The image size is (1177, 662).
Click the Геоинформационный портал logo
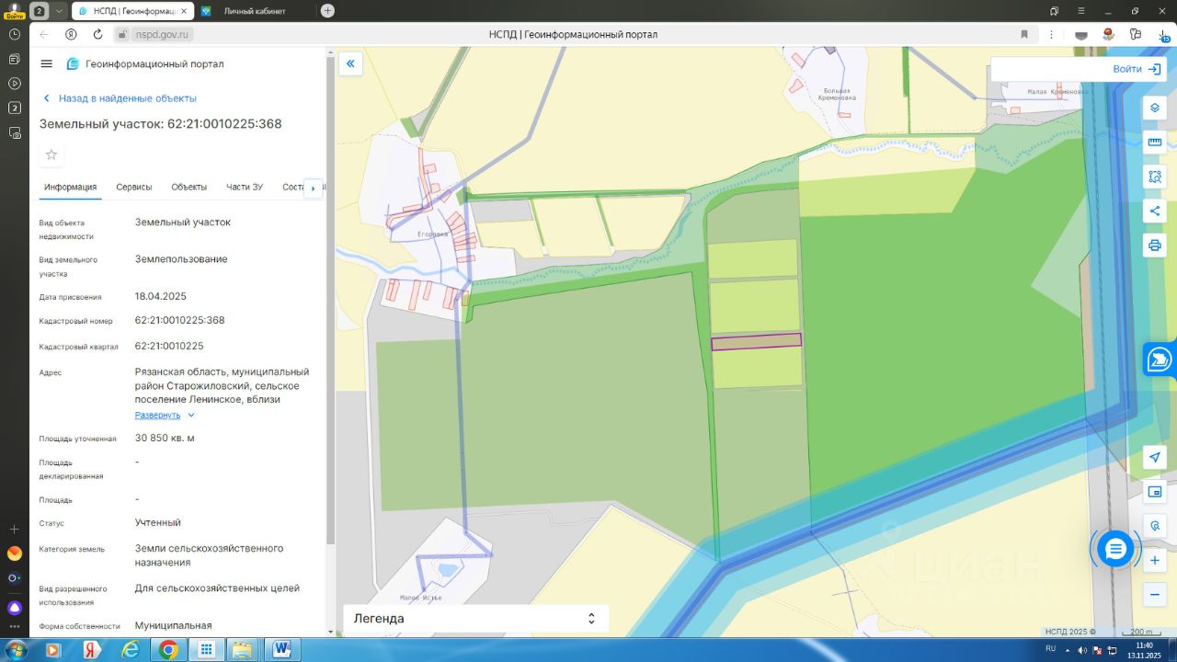click(x=145, y=64)
